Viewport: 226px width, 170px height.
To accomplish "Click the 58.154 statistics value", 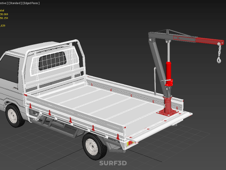I will coord(4,18).
